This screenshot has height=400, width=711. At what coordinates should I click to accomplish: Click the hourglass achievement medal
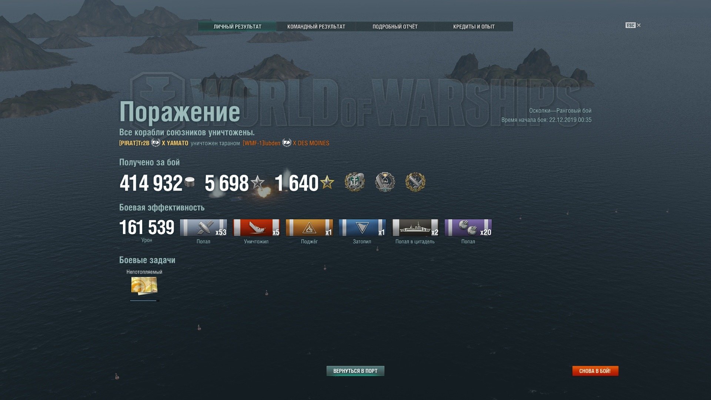pos(385,182)
